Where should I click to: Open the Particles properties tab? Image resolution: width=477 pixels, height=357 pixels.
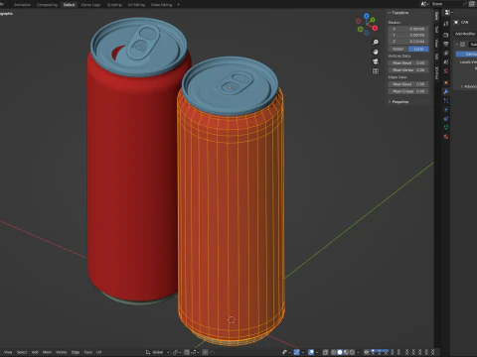tap(446, 100)
